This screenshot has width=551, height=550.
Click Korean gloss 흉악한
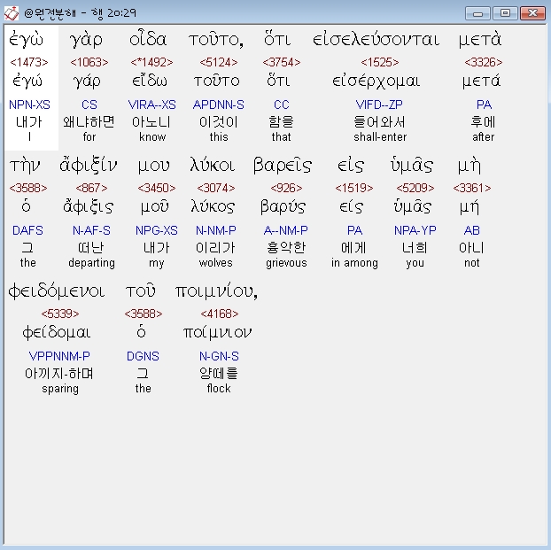(286, 248)
